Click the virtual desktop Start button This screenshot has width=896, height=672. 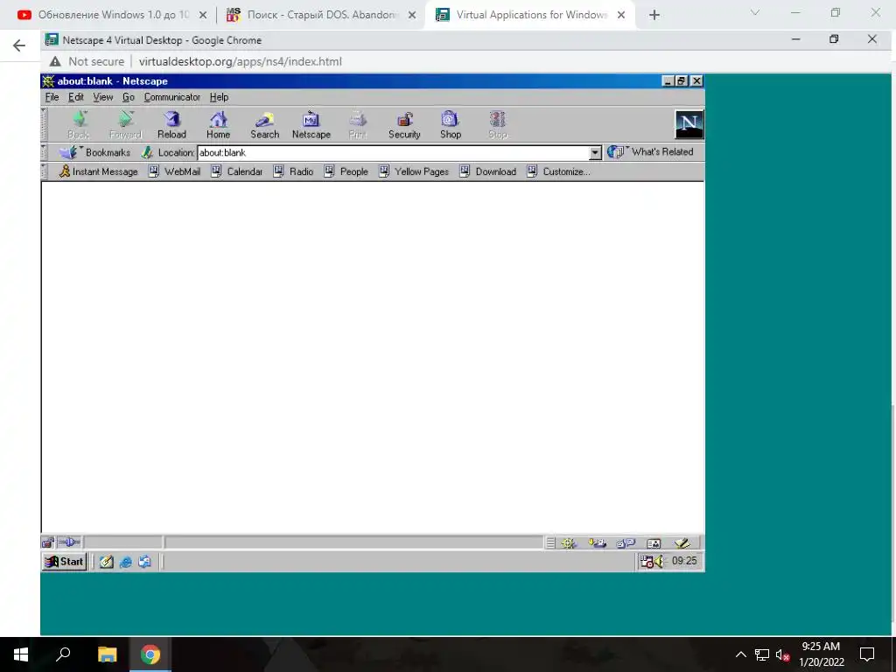point(65,561)
